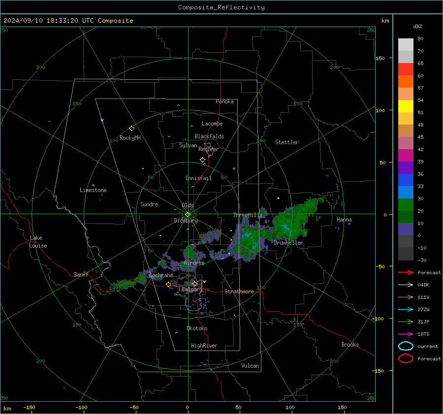Image resolution: width=443 pixels, height=414 pixels.
Task: Click the yellow V marker east of Calgary
Action: tap(205, 282)
